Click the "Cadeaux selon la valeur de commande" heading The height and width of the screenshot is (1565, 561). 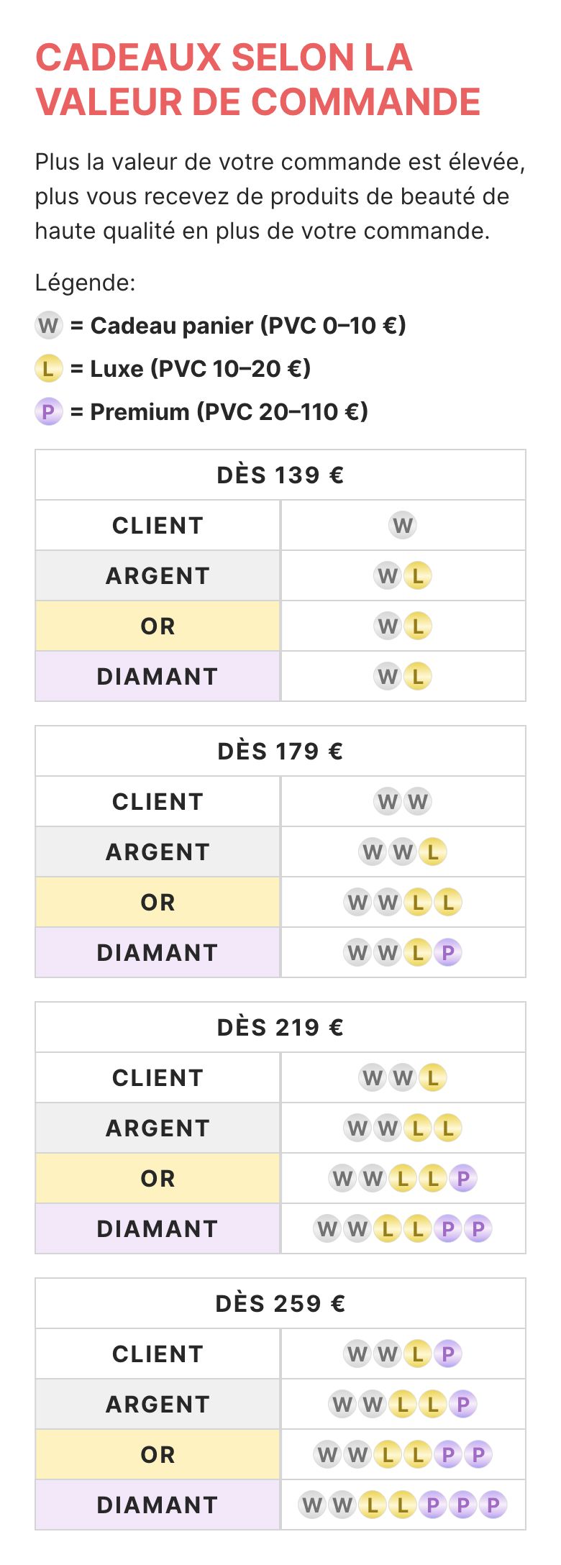click(x=258, y=79)
